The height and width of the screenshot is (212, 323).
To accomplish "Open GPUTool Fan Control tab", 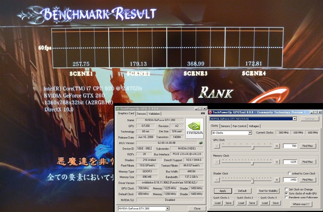I will pyautogui.click(x=239, y=126).
